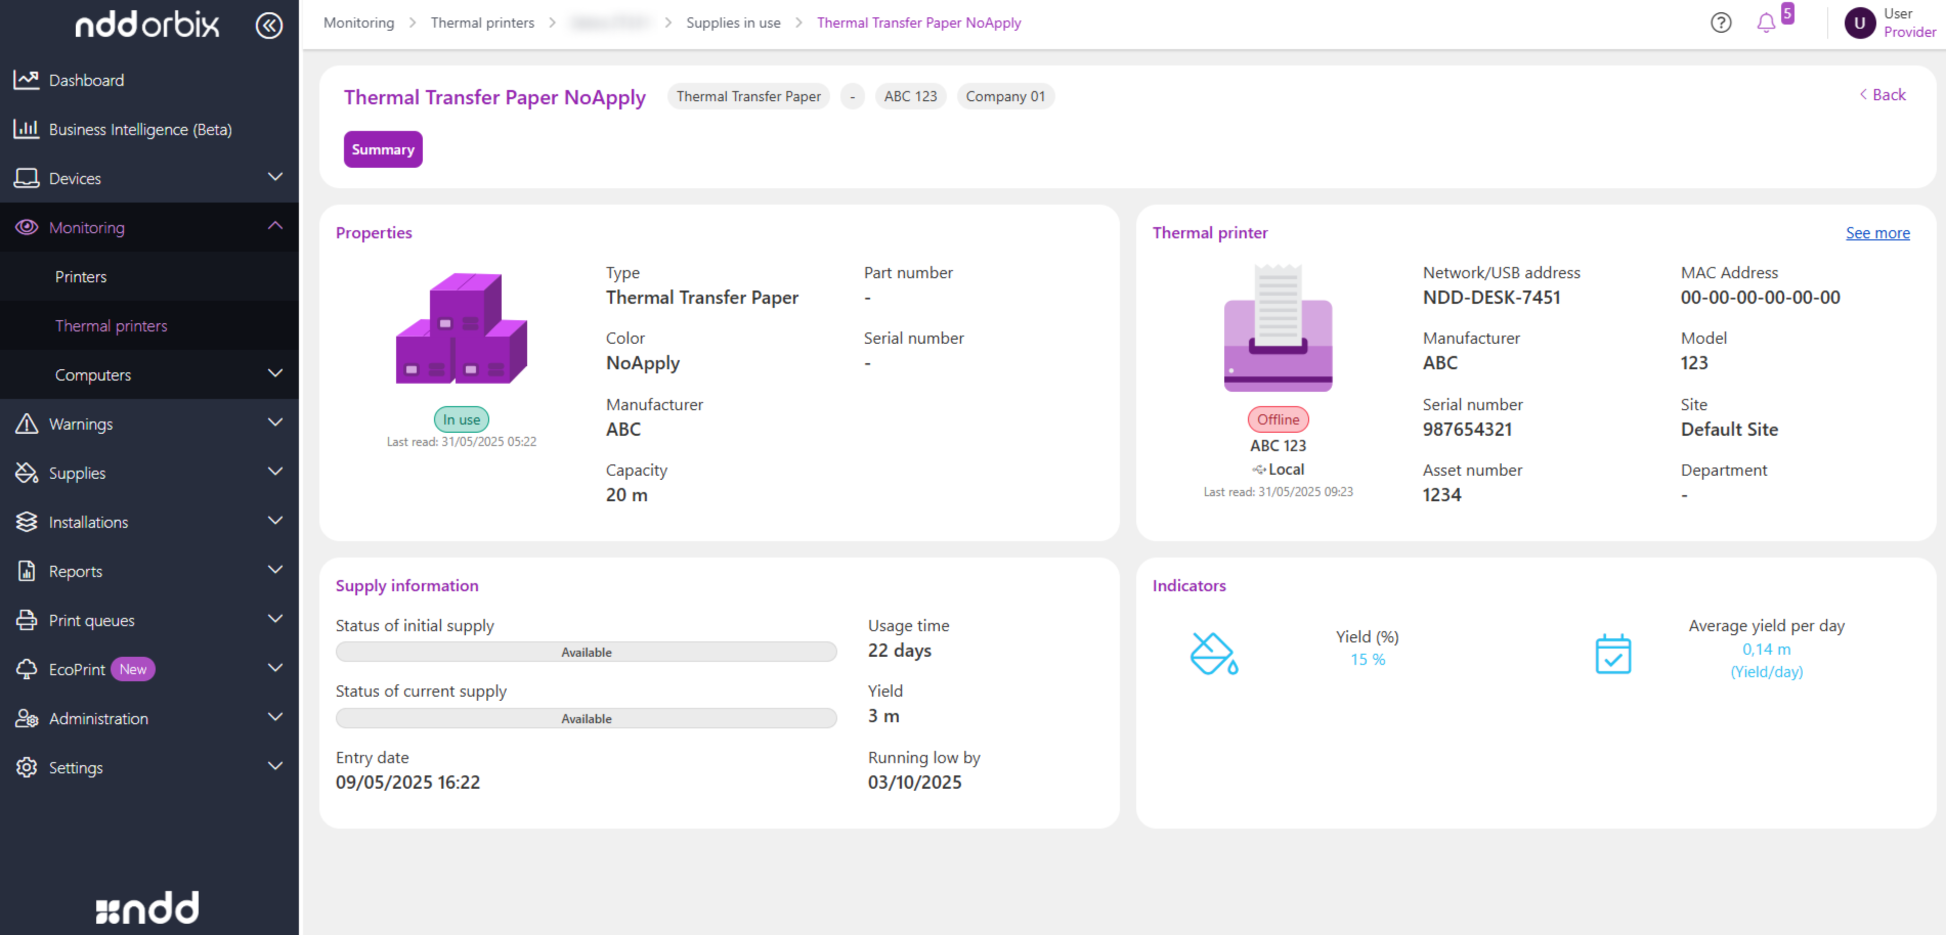Click the current supply status bar

tap(586, 718)
